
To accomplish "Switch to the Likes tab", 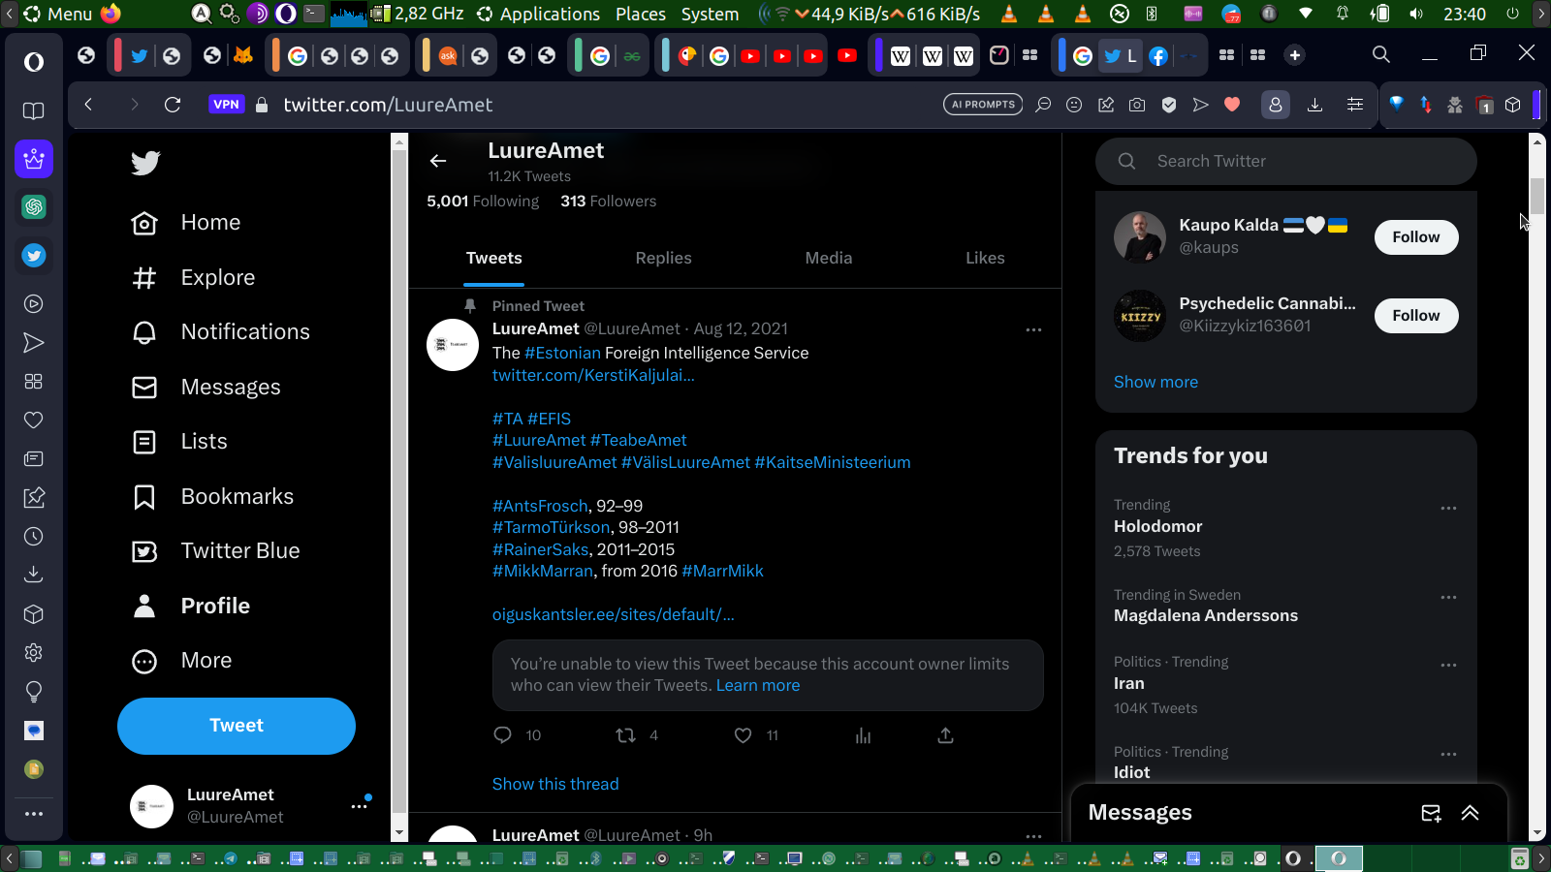I will click(x=985, y=259).
